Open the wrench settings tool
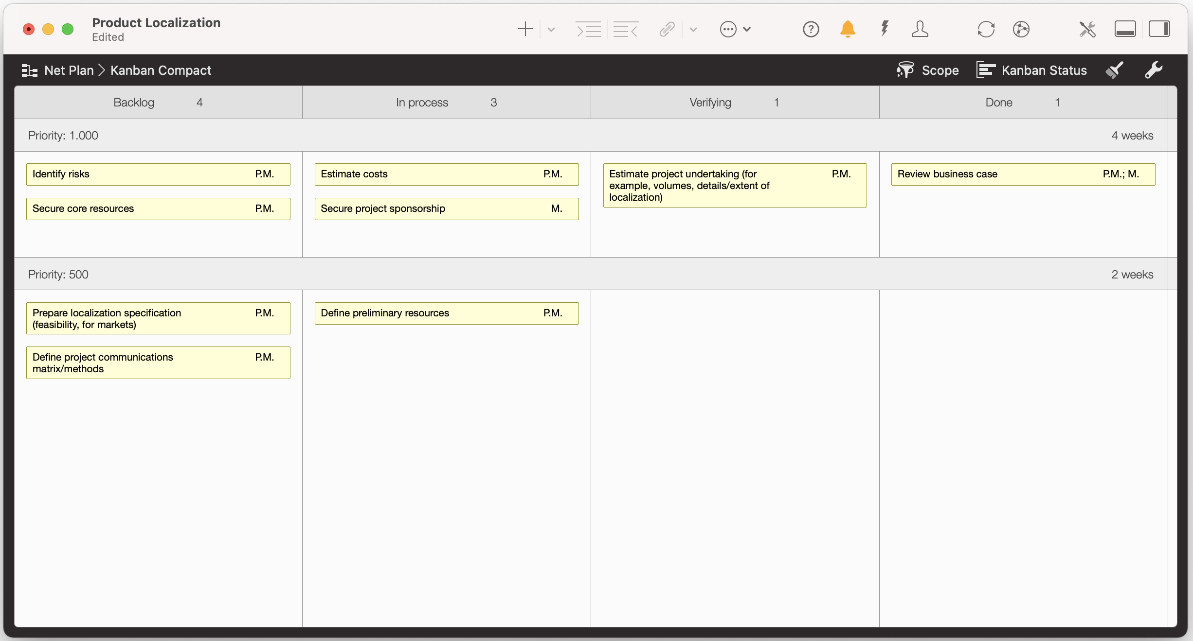1193x641 pixels. point(1154,70)
